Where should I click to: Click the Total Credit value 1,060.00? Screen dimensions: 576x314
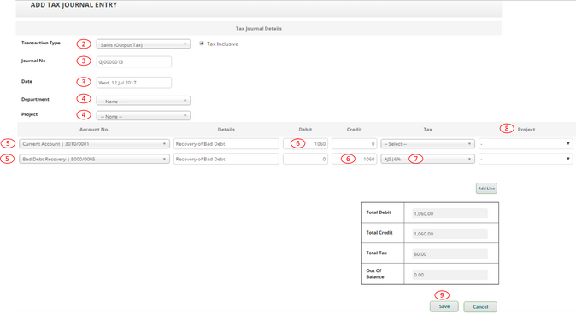[450, 234]
